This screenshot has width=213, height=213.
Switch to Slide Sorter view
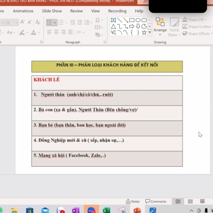pos(190,201)
